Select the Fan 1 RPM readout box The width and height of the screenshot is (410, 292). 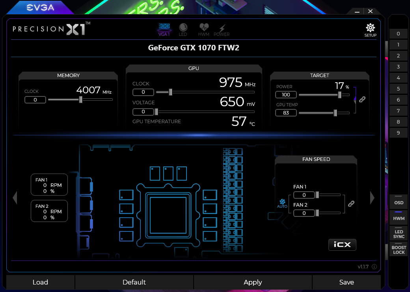point(49,185)
